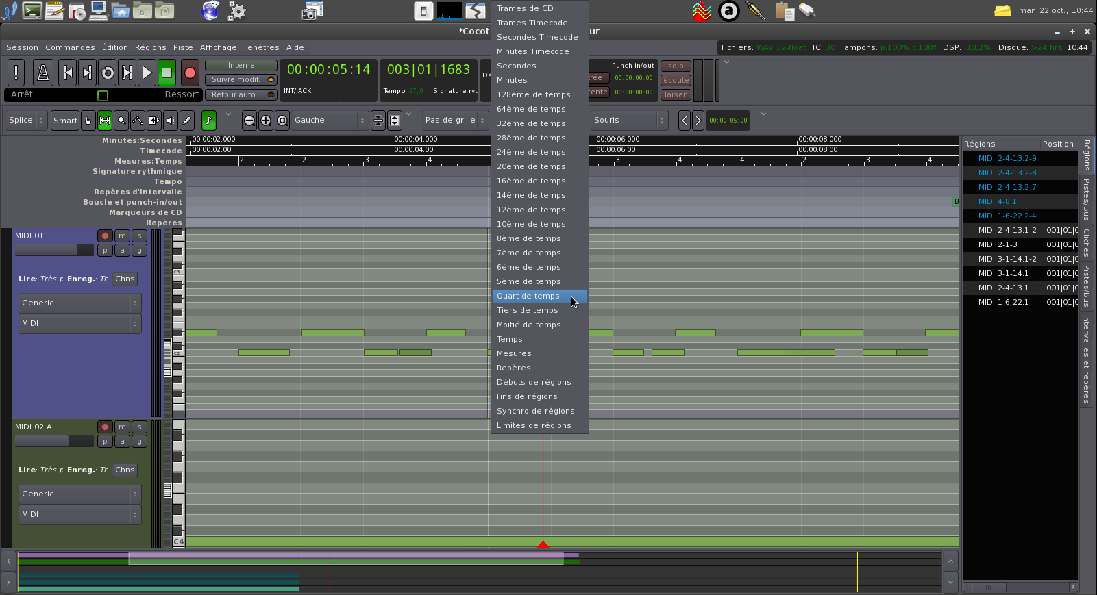The height and width of the screenshot is (595, 1097).
Task: Click the global record button
Action: pos(190,73)
